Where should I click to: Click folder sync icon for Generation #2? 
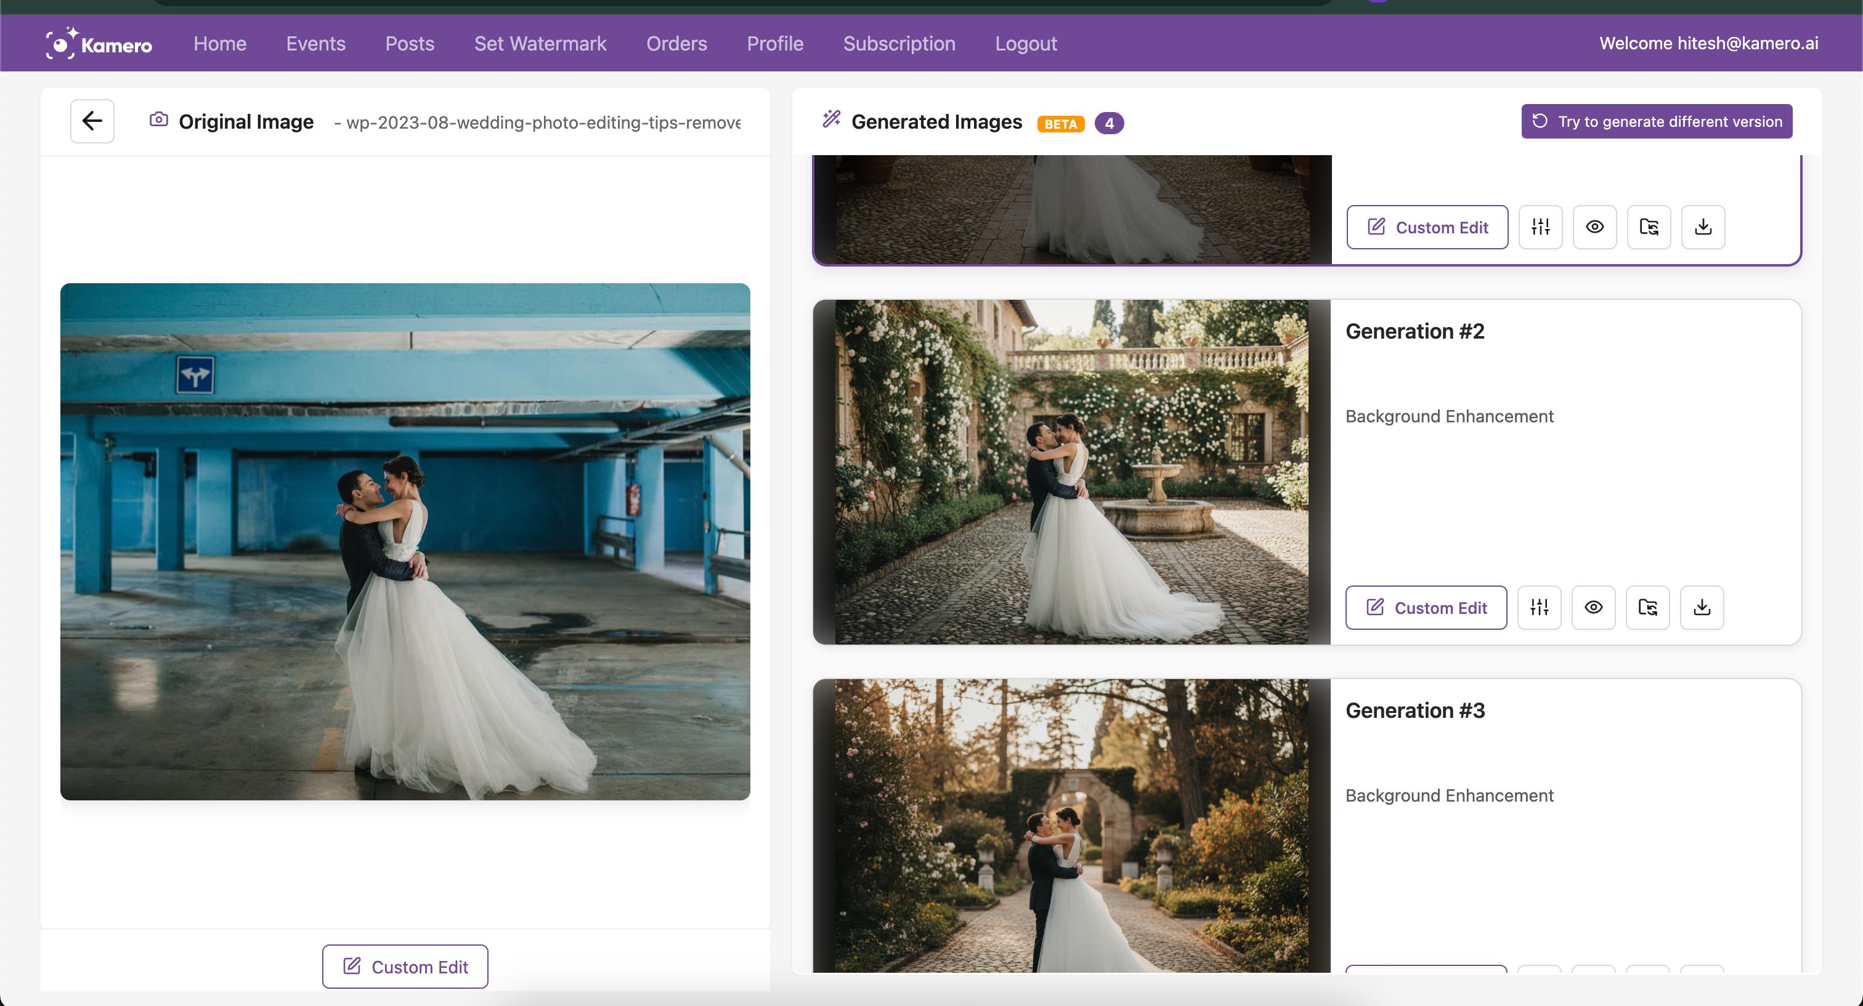click(1647, 607)
